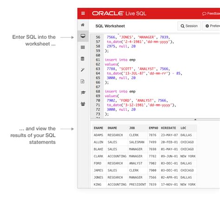
Task: Click the Session search button
Action: [189, 26]
